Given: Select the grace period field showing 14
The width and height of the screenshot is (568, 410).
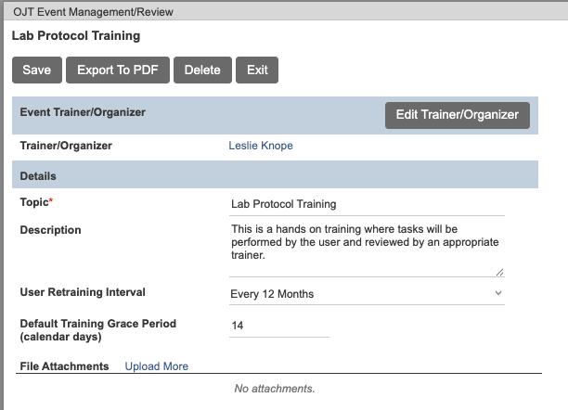Looking at the screenshot, I should click(x=279, y=326).
